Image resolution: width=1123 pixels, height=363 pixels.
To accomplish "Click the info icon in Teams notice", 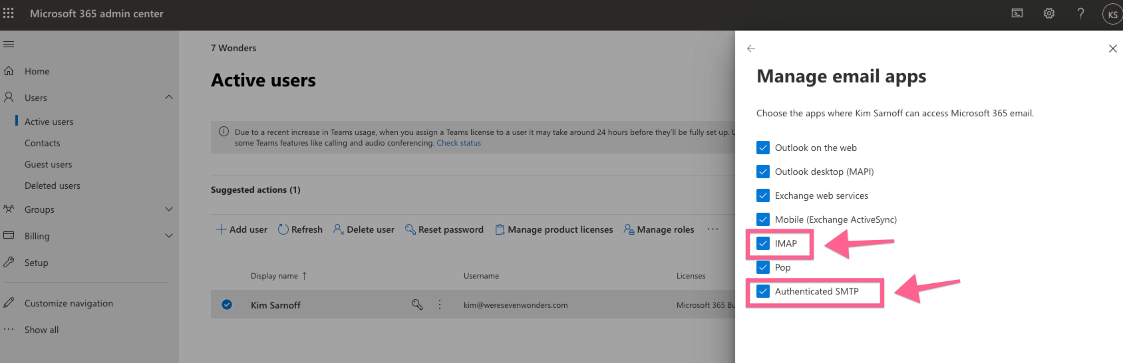I will 224,132.
